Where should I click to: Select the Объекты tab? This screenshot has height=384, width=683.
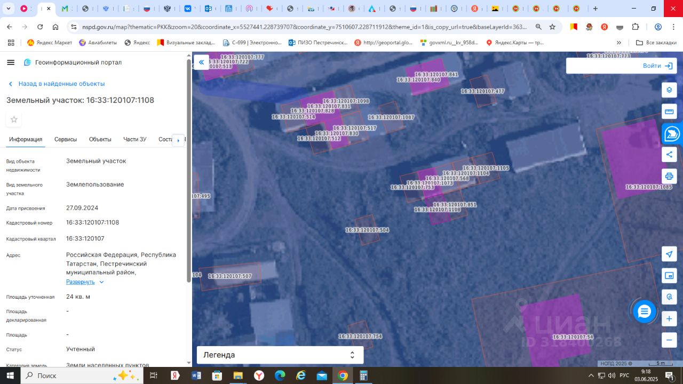[100, 139]
